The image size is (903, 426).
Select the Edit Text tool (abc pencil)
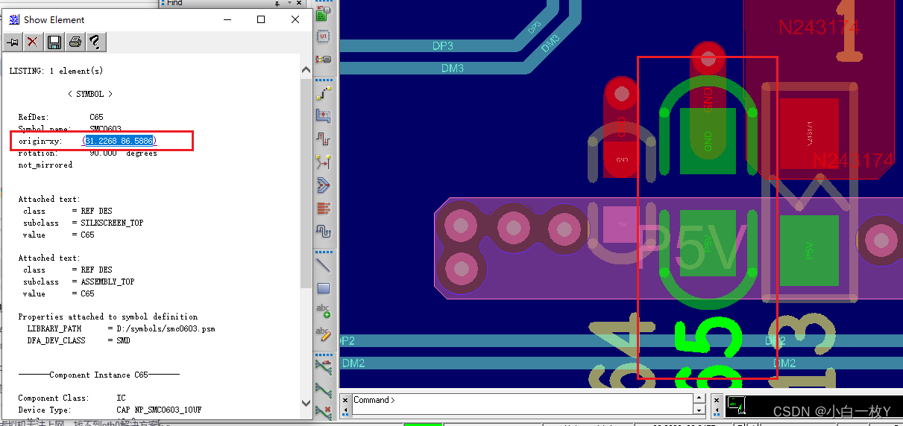(324, 334)
